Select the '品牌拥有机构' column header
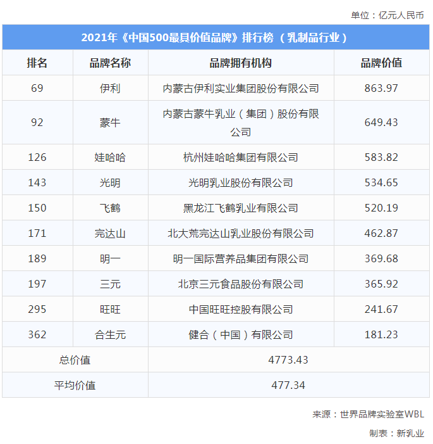This screenshot has width=433, height=444. click(241, 63)
